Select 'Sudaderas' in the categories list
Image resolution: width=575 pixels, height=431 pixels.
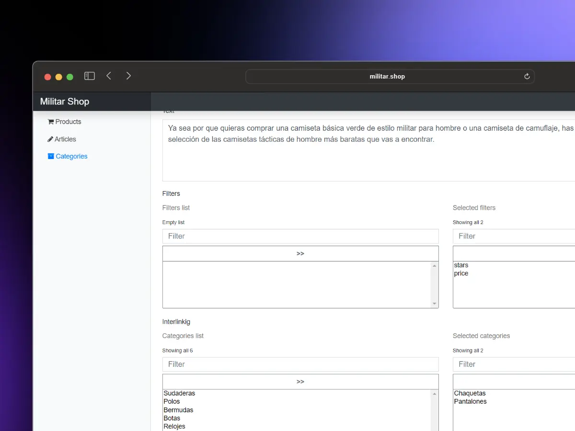(179, 393)
